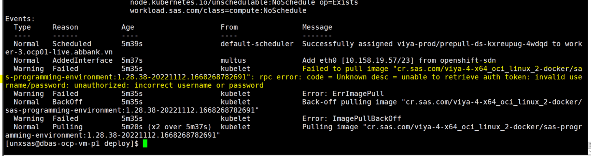Click the "AddedInterface" event reason
This screenshot has height=156, width=591.
pyautogui.click(x=82, y=60)
